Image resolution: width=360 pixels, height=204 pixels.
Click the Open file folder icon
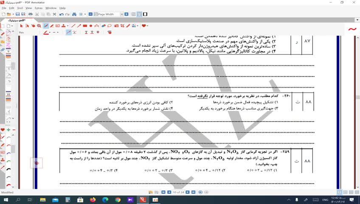pyautogui.click(x=9, y=14)
